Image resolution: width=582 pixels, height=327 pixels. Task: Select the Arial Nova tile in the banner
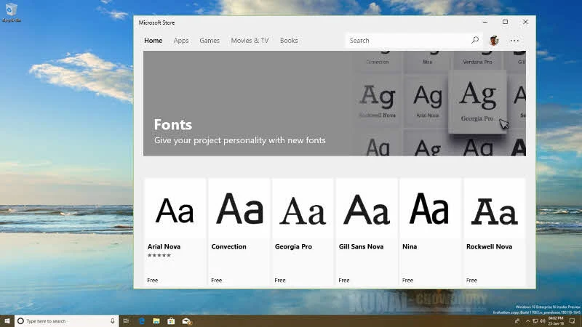tap(427, 100)
